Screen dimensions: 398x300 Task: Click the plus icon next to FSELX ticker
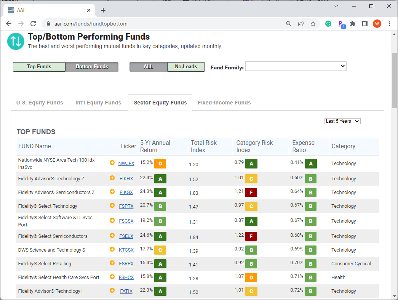coord(112,236)
